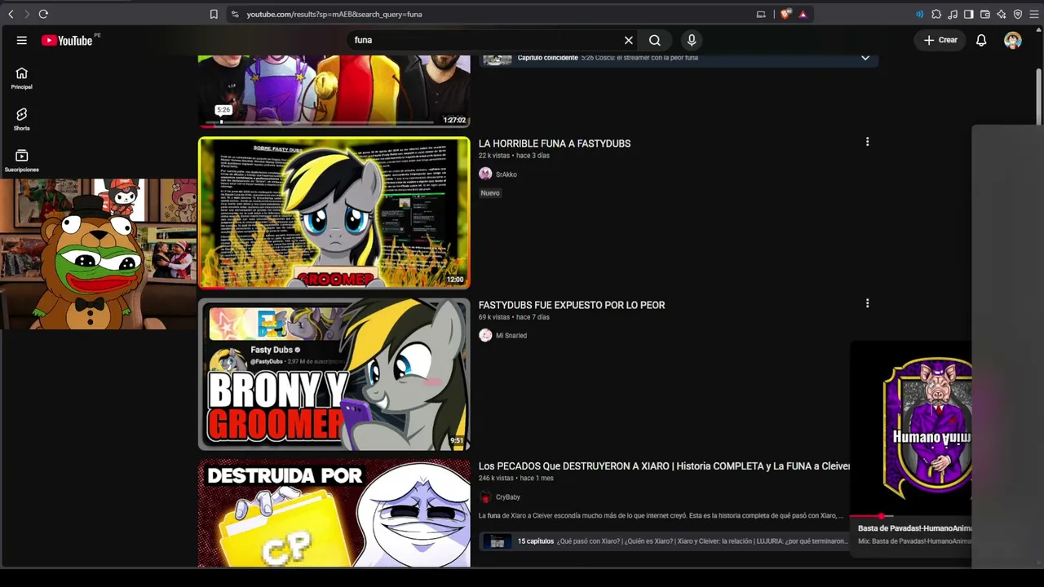Click '69 k vistas · hace 7 días' text
The width and height of the screenshot is (1044, 587).
[514, 317]
